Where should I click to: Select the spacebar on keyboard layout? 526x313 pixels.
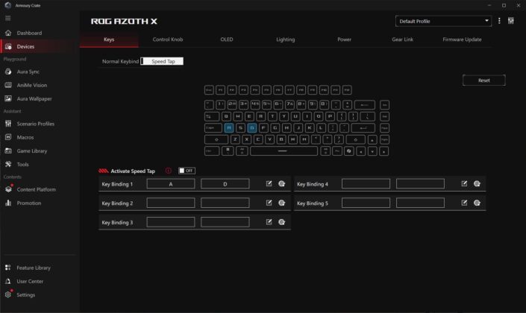[284, 151]
